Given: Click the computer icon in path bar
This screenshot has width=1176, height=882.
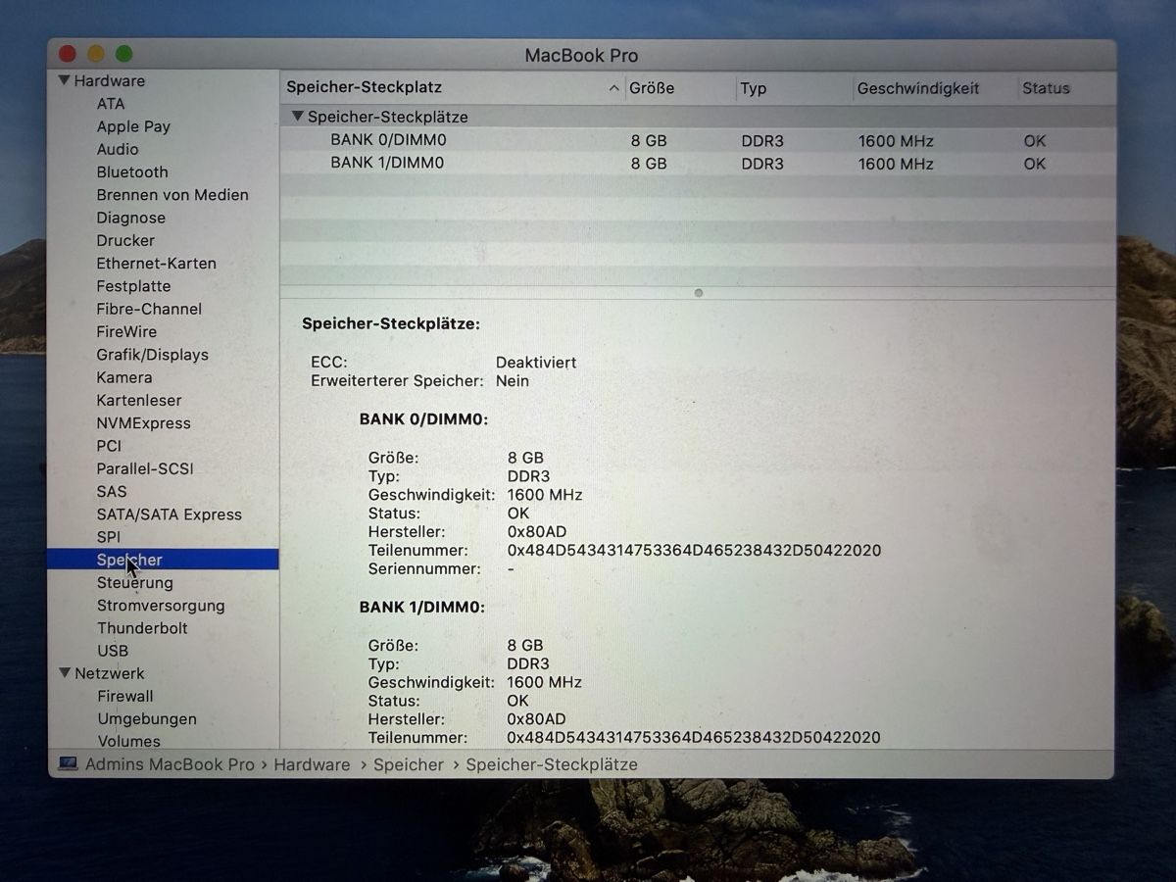Looking at the screenshot, I should (68, 764).
